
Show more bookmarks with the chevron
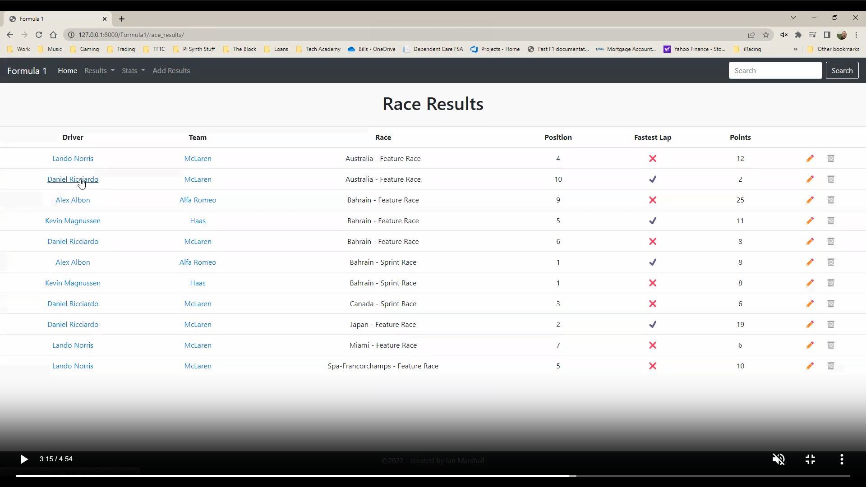795,49
